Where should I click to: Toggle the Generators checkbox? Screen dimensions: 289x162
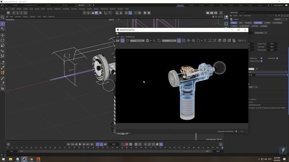(277, 58)
